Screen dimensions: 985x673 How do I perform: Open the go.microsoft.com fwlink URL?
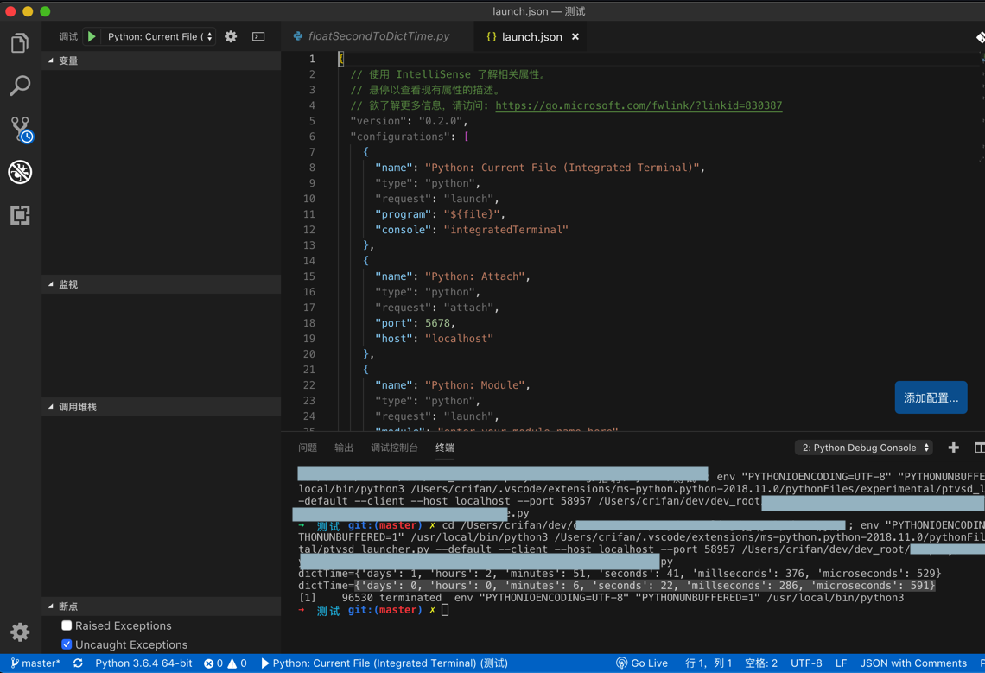pyautogui.click(x=639, y=105)
